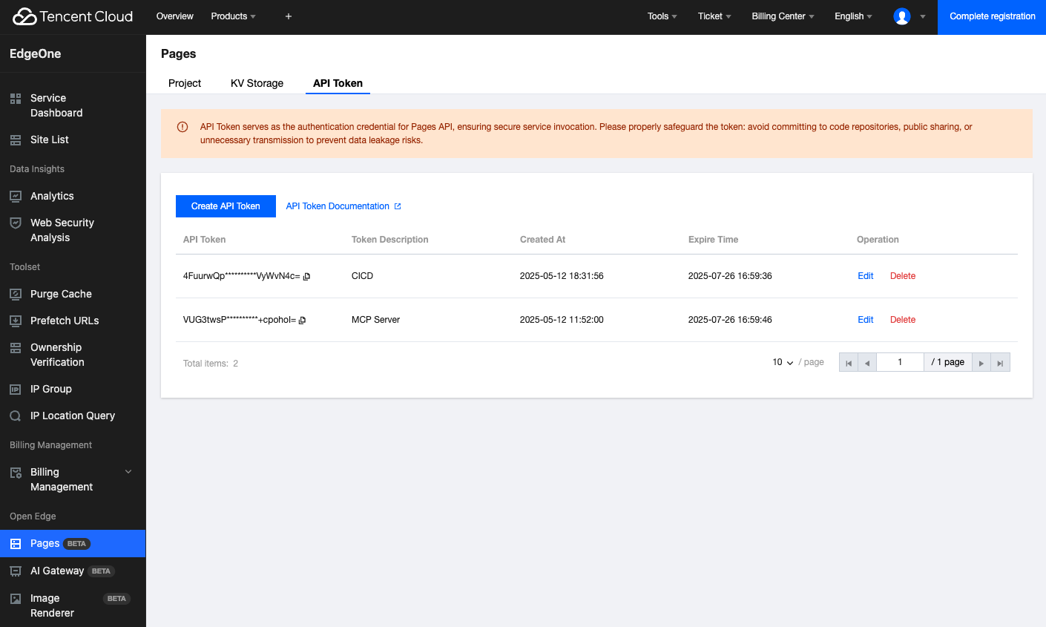
Task: Open the Billing Center menu
Action: click(x=782, y=16)
